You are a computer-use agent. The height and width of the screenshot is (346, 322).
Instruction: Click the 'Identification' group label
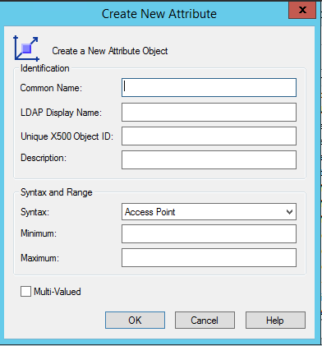pos(45,68)
